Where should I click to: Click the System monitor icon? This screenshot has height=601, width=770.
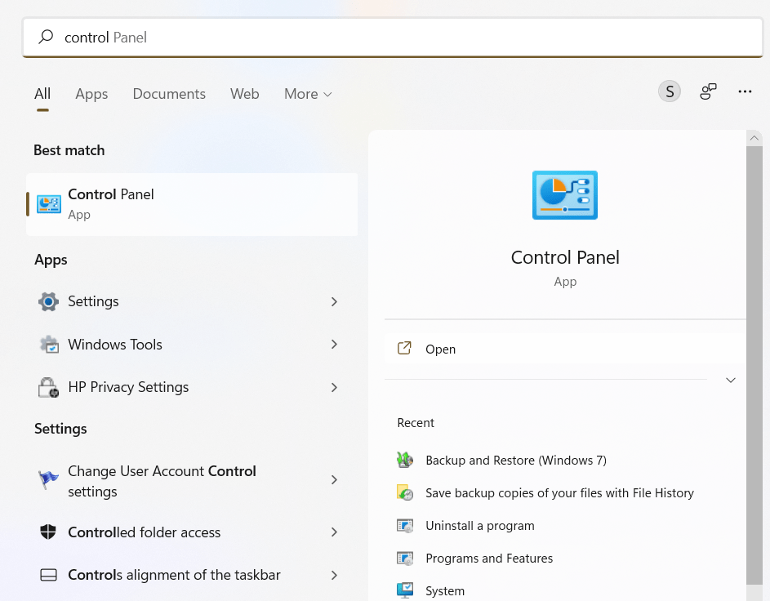405,590
